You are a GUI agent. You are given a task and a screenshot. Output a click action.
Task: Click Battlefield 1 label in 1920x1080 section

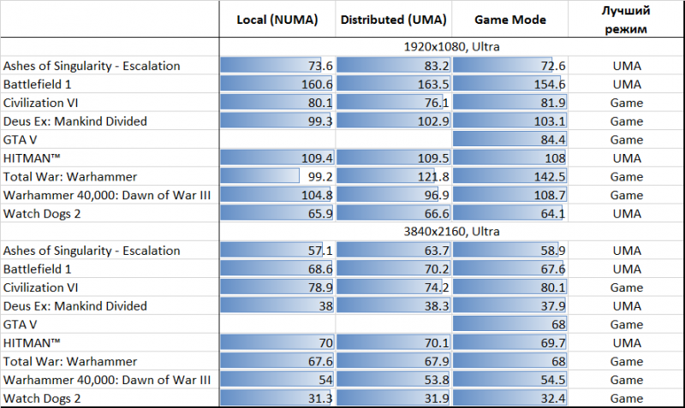coord(37,84)
